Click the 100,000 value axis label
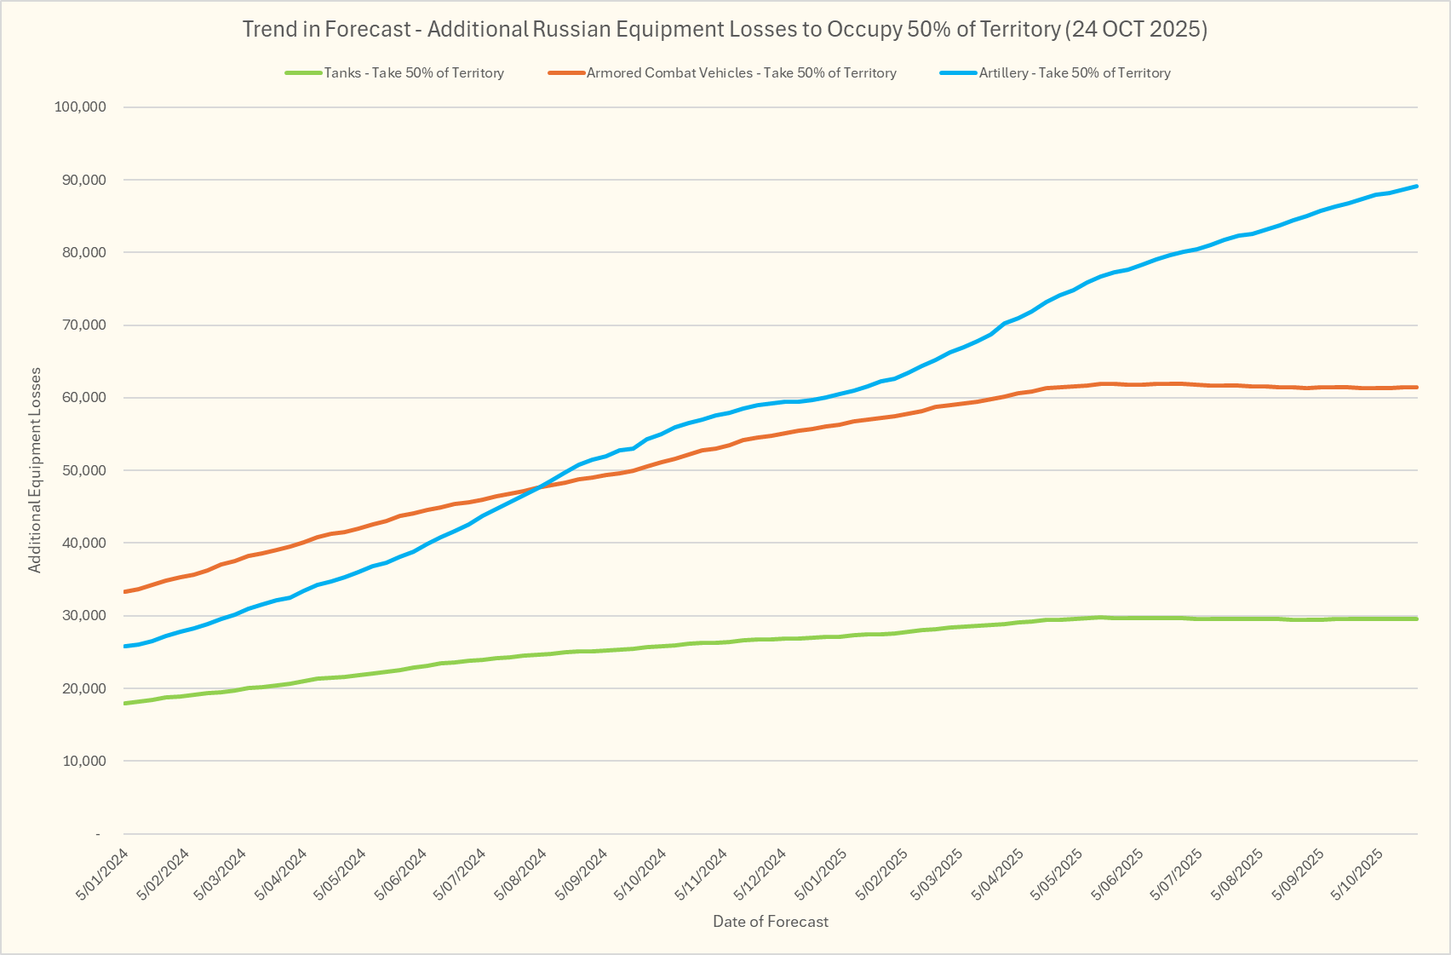This screenshot has width=1451, height=955. click(x=80, y=107)
